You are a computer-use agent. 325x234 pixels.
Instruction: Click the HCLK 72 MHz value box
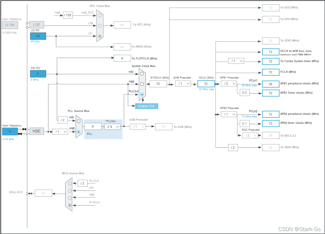(x=206, y=84)
